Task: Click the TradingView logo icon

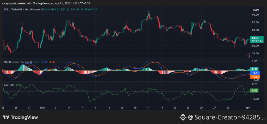Action: (x=6, y=117)
